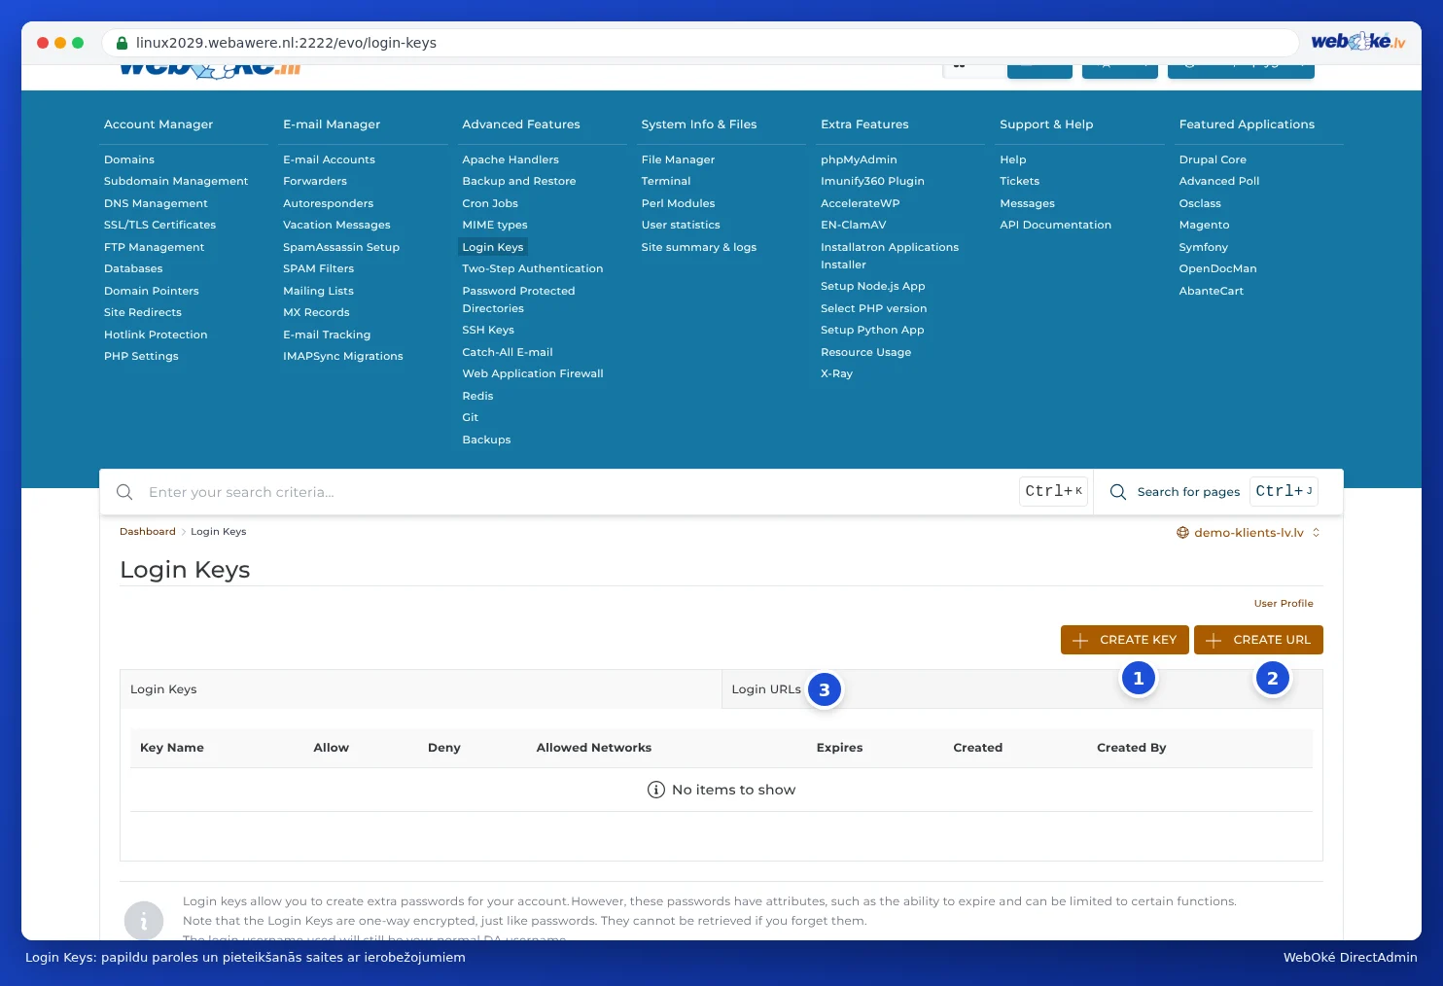Click the plus icon on CREATE KEY
This screenshot has height=986, width=1443.
[x=1079, y=640]
